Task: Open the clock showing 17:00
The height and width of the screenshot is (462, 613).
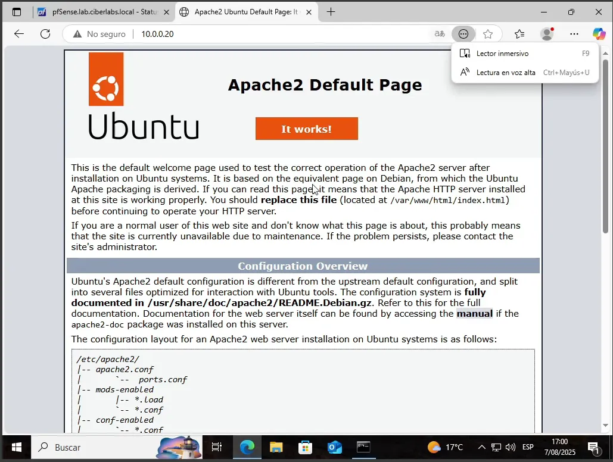Action: tap(559, 447)
